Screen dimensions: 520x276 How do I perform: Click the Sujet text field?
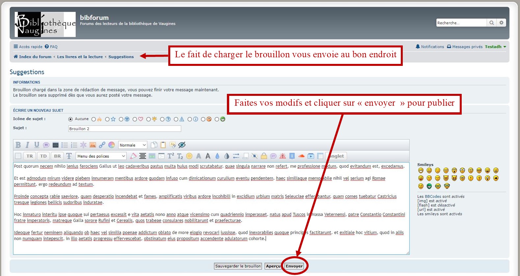124,129
